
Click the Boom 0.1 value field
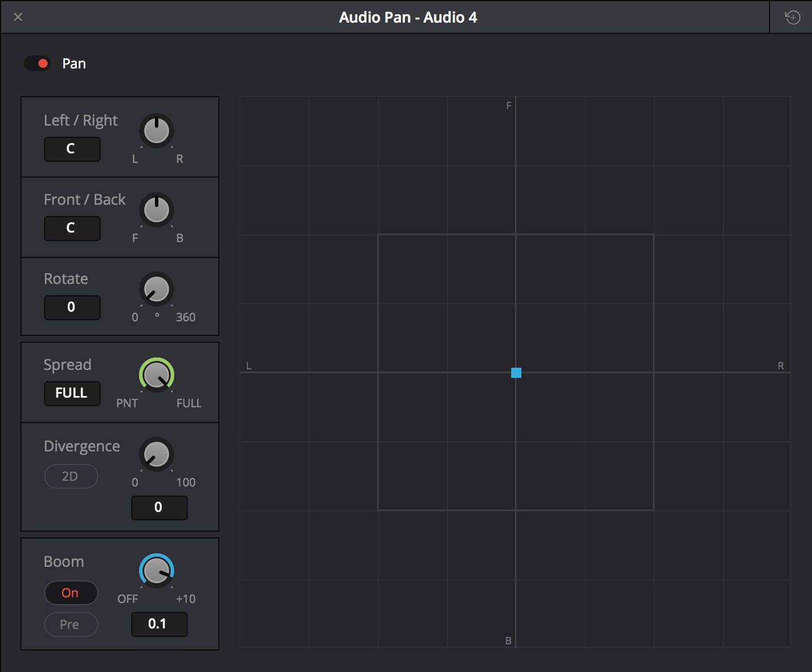(x=159, y=624)
